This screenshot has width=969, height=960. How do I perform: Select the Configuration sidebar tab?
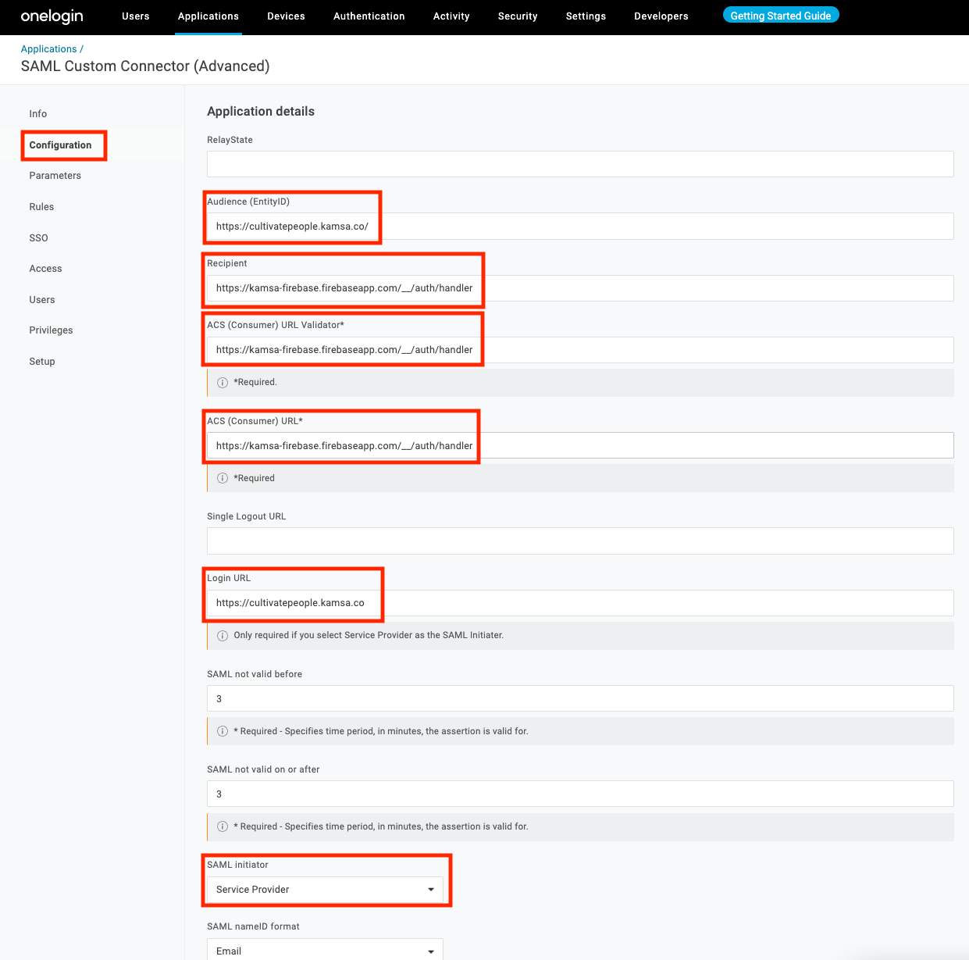[x=60, y=145]
